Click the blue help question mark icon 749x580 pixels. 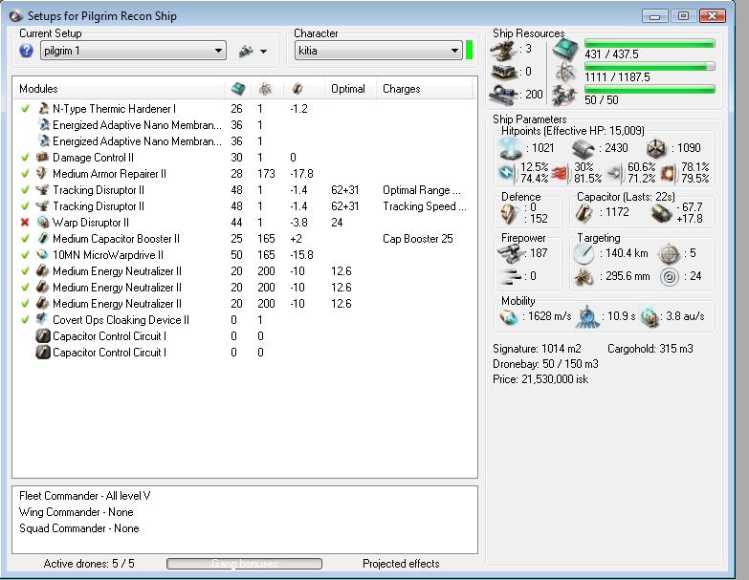pyautogui.click(x=26, y=51)
